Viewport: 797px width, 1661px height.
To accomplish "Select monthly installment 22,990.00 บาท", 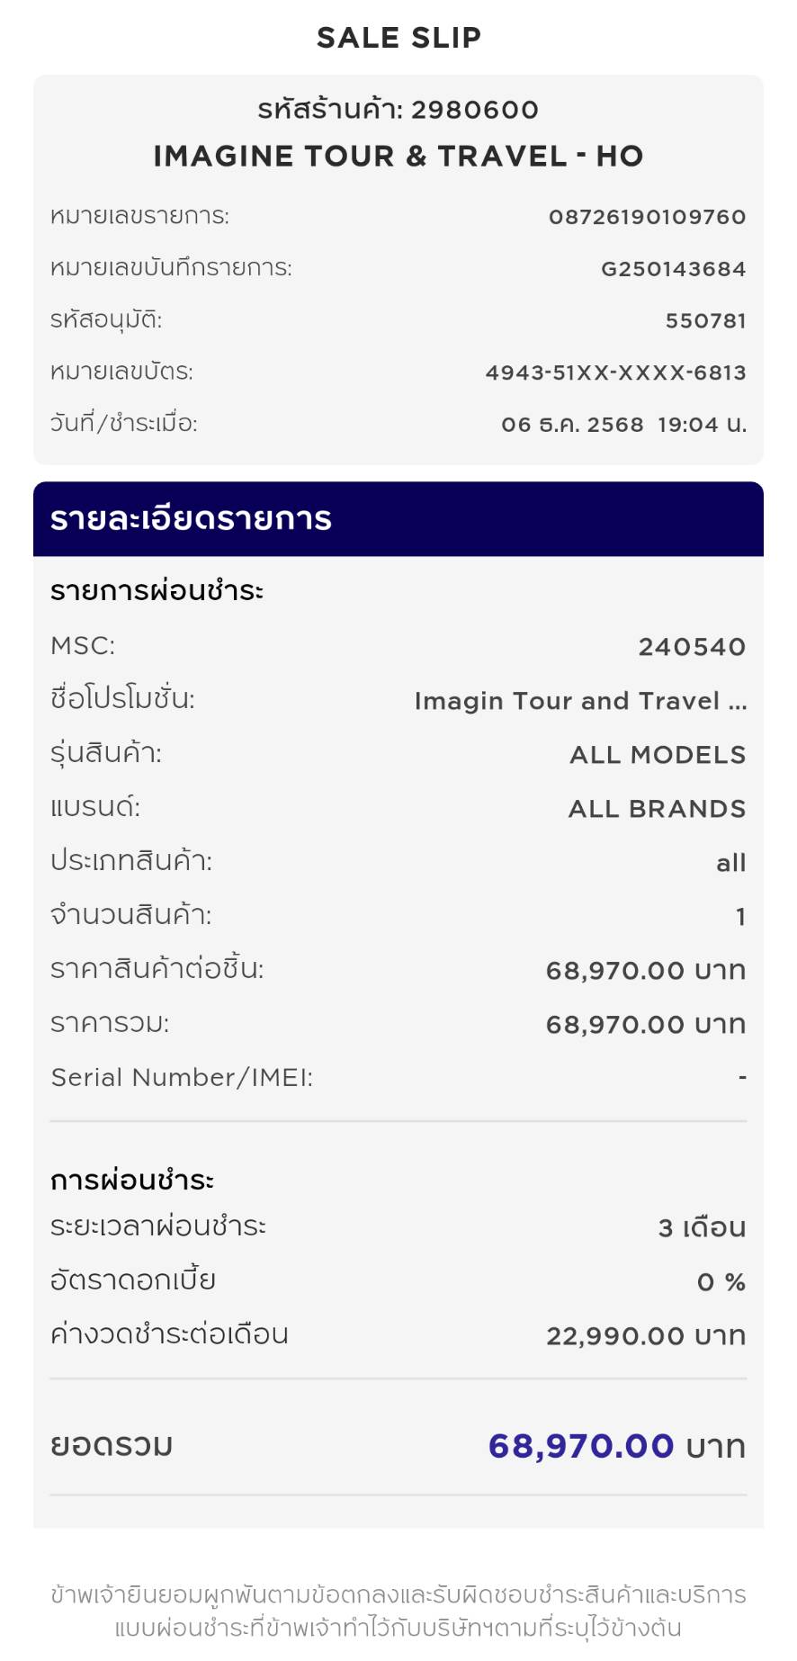I will point(646,1336).
